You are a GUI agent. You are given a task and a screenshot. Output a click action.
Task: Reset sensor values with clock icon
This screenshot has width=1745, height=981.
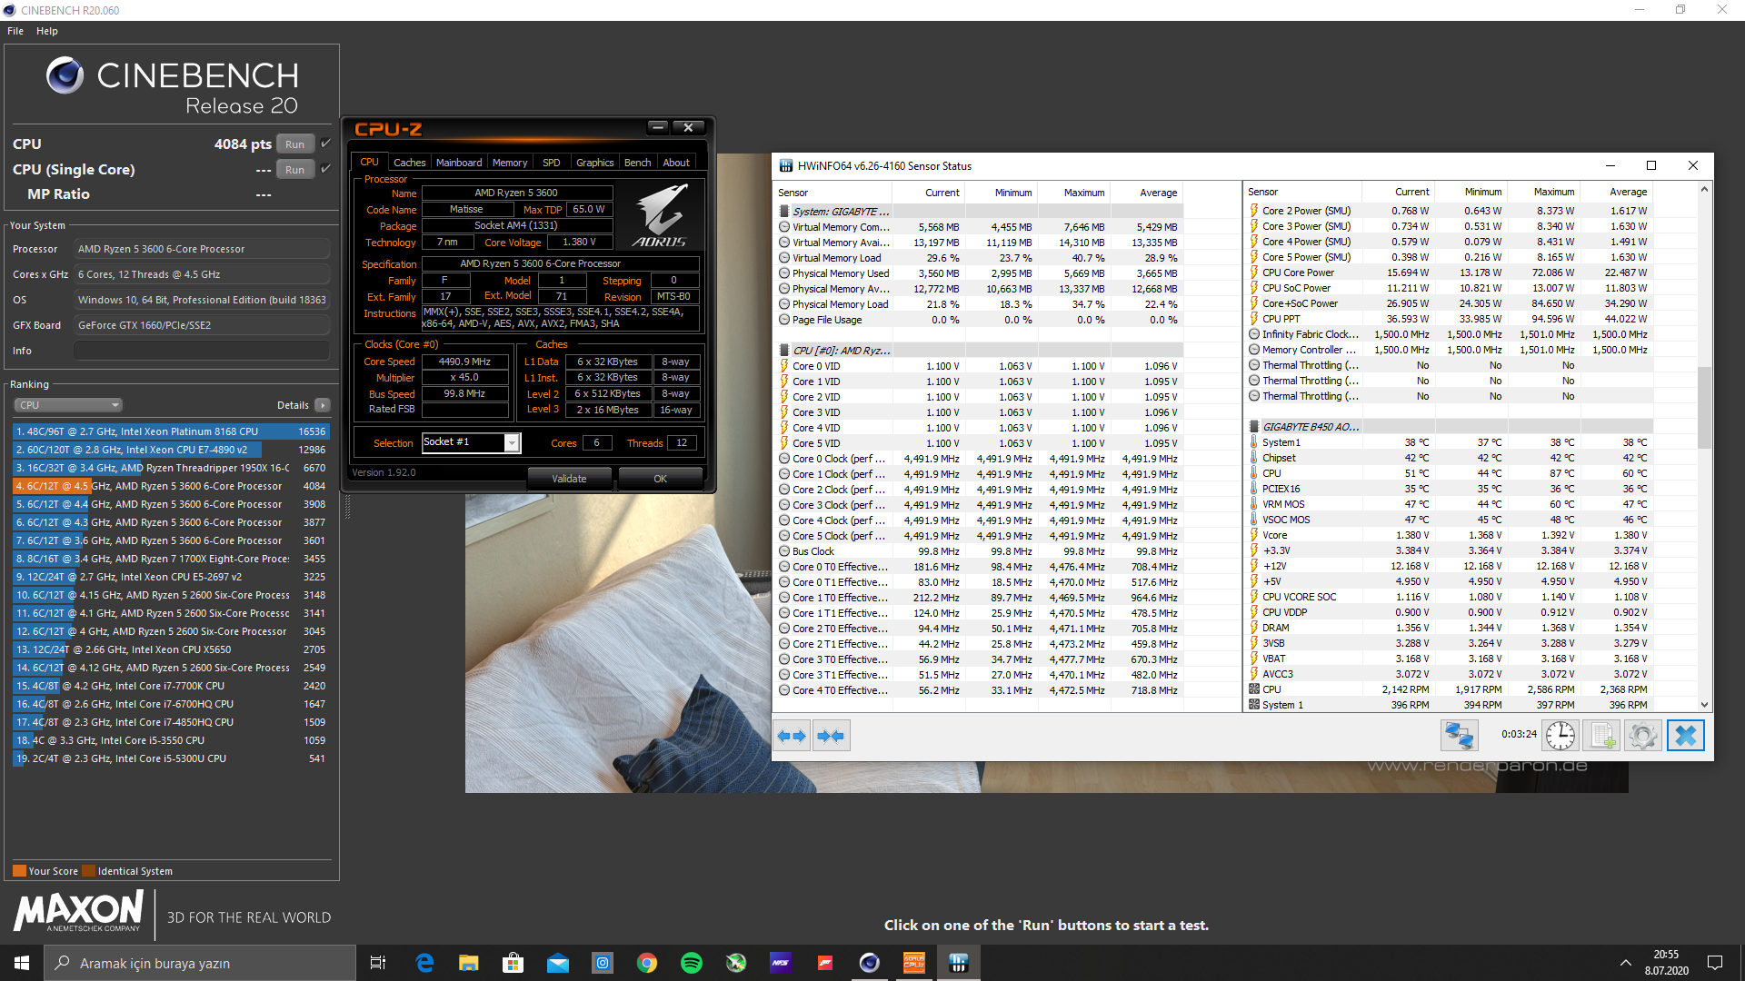point(1561,735)
